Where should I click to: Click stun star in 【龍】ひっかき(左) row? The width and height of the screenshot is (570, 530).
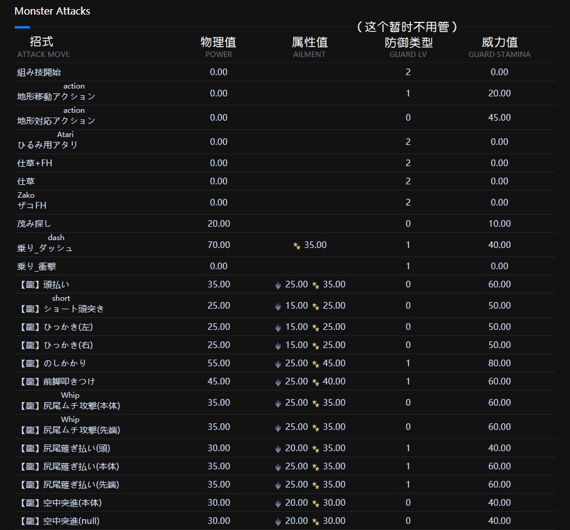pos(316,327)
